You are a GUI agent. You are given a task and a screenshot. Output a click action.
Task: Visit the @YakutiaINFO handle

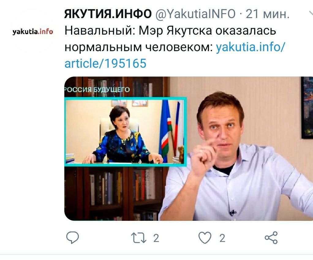tap(195, 14)
